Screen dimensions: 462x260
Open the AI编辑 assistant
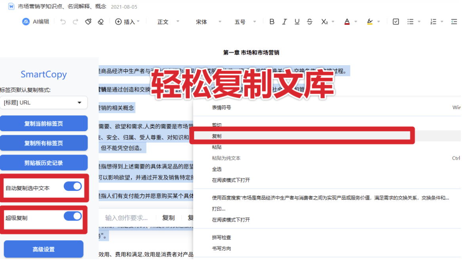35,21
